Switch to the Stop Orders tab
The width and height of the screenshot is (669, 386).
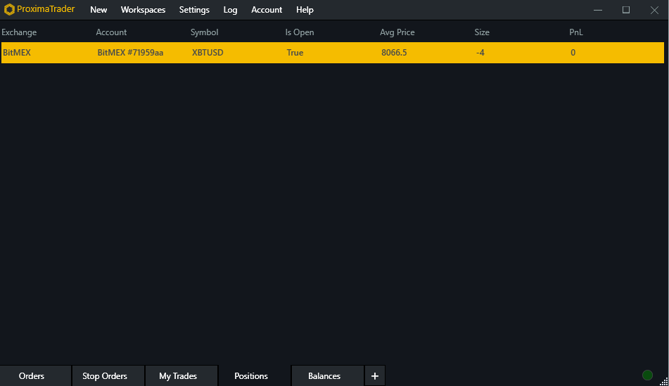(108, 375)
